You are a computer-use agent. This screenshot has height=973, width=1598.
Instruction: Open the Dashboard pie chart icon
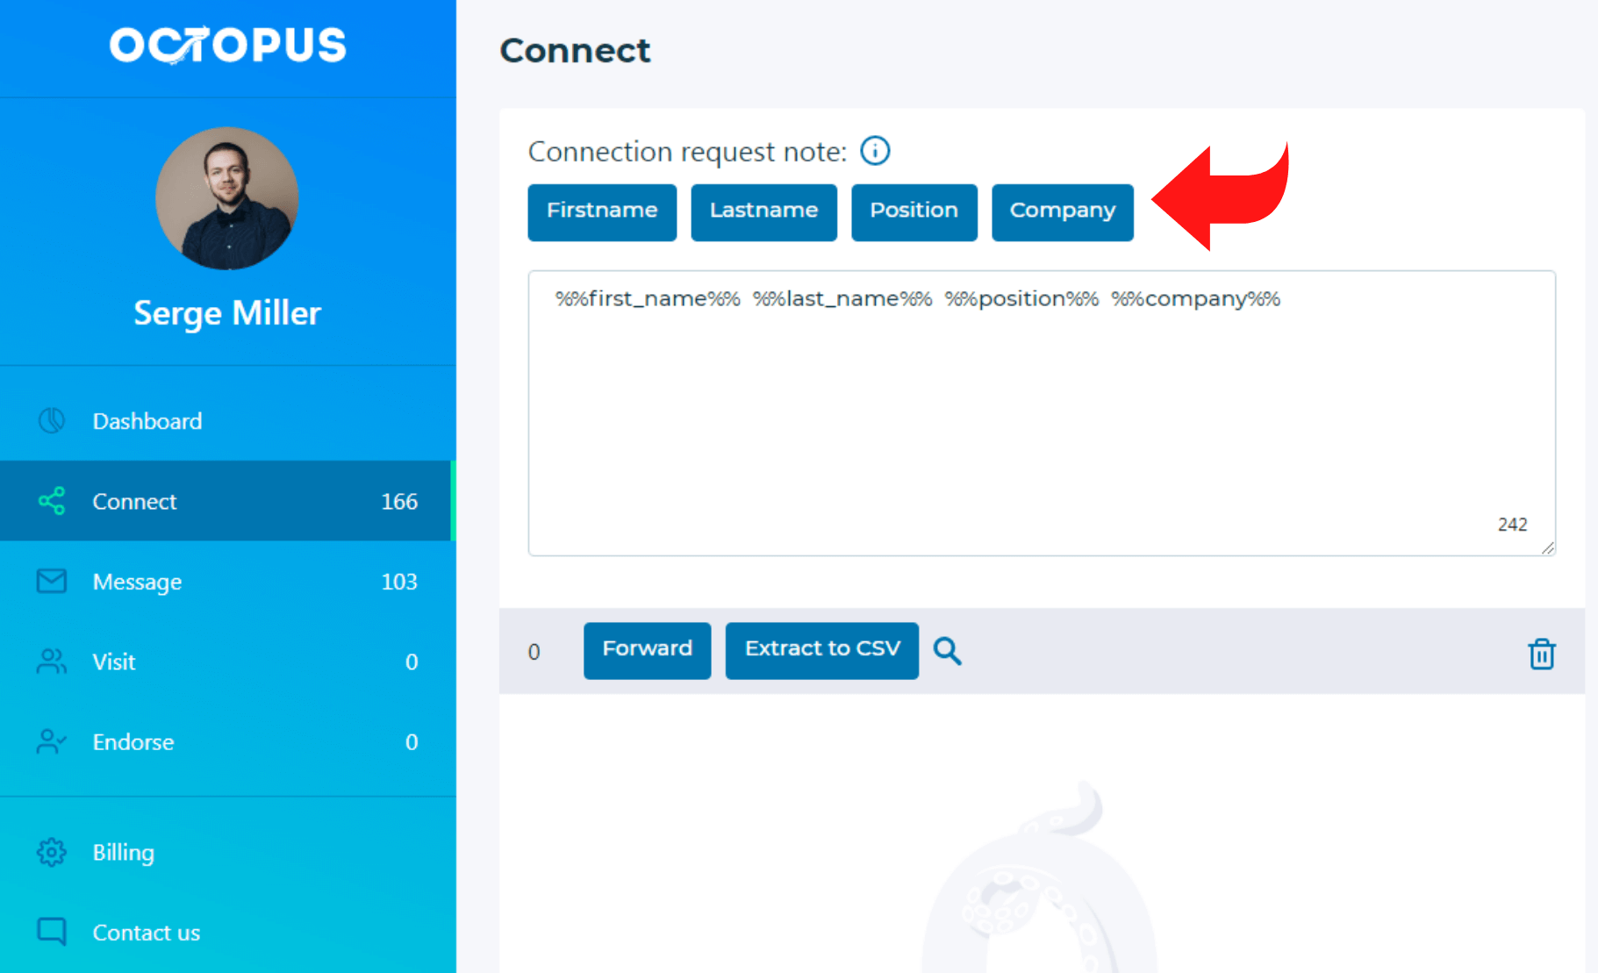point(52,421)
